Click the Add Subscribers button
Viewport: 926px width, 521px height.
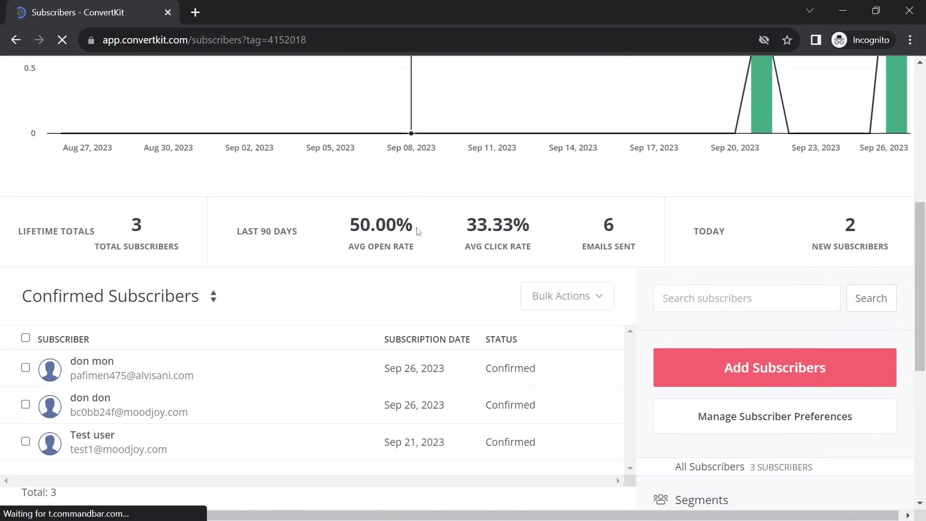775,367
